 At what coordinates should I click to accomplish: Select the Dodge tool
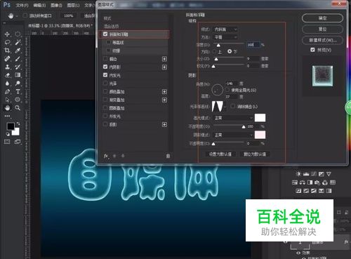click(18, 84)
